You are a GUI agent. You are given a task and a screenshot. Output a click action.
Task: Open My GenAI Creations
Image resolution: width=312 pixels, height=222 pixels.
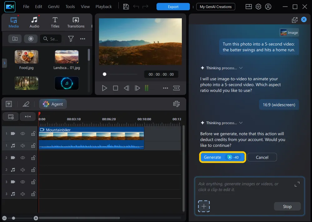click(216, 7)
